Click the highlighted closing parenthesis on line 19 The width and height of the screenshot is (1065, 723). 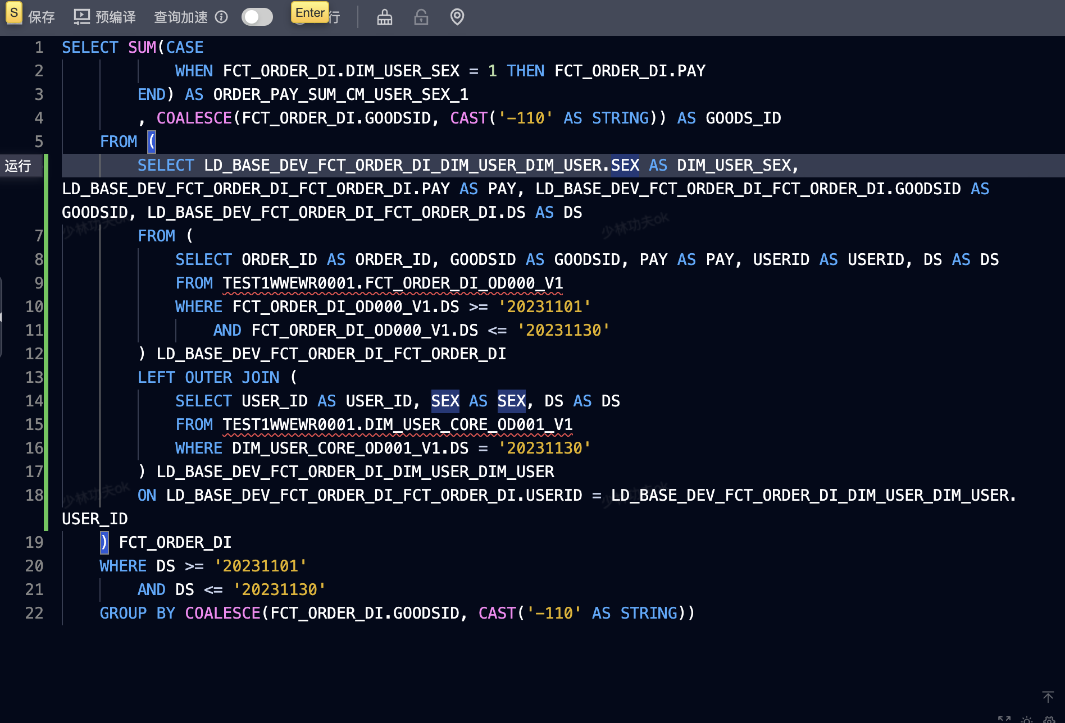point(104,542)
